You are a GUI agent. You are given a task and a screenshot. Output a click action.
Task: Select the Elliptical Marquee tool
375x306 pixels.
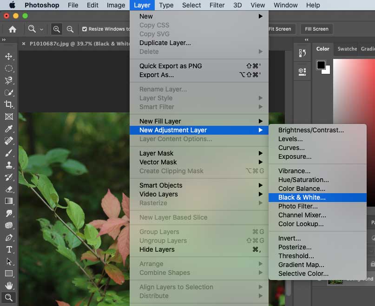point(9,69)
